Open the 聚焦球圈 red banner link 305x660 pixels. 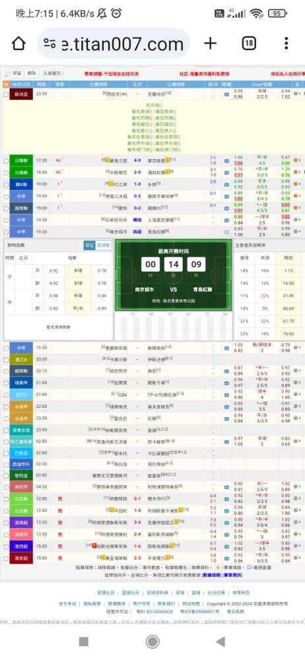[x=112, y=74]
